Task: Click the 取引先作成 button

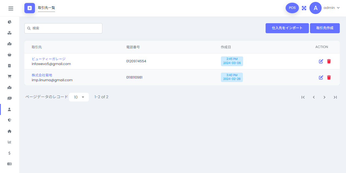Action: (x=325, y=28)
